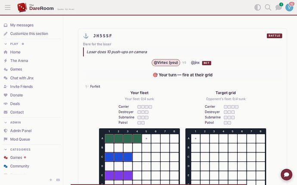Click the DareRoom dice logo

point(22,7)
